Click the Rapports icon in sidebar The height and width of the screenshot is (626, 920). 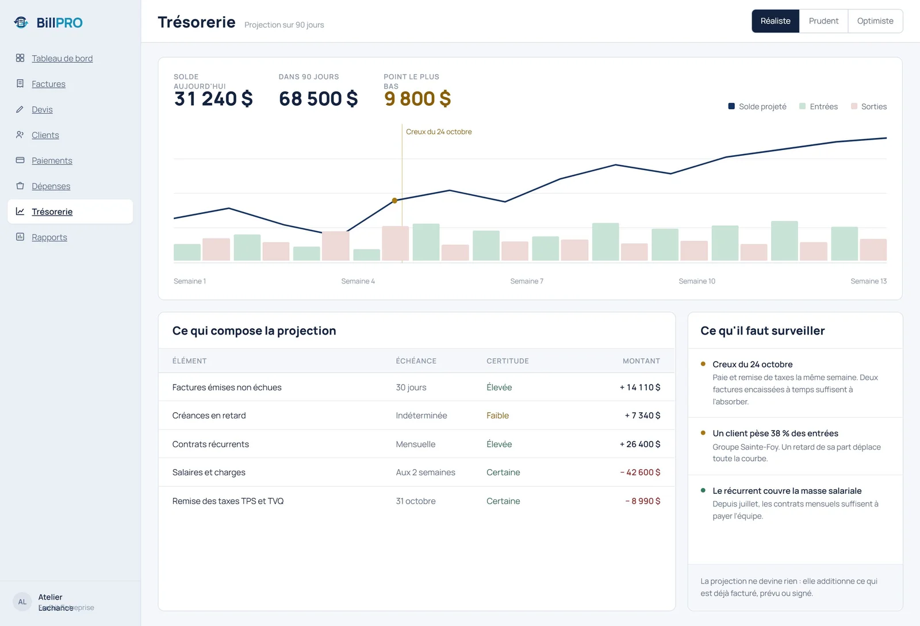(20, 237)
